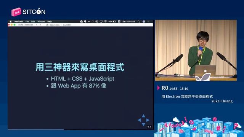244x137 pixels.
Task: Click the Electron - HackMD window title
Action: click(58, 25)
